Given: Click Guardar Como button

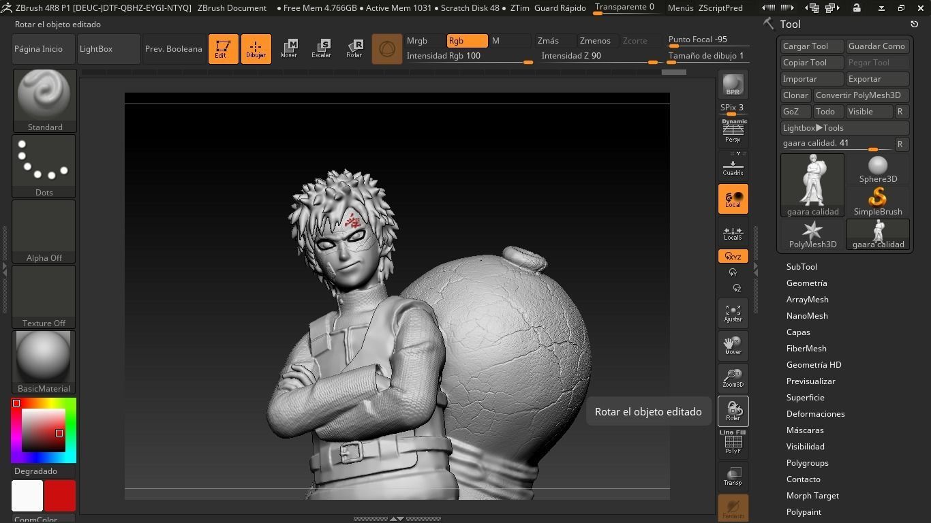Looking at the screenshot, I should pos(877,46).
